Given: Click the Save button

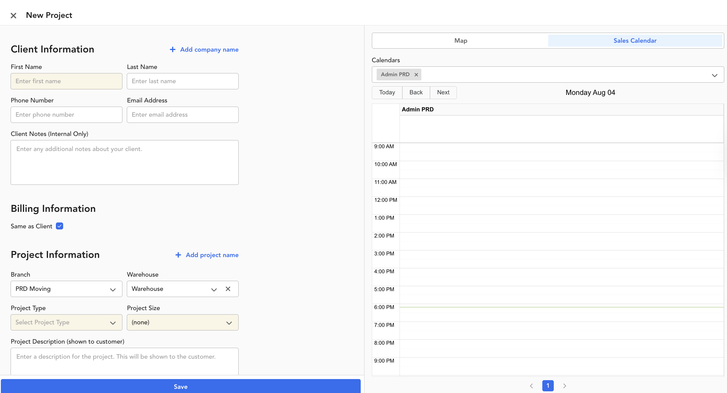Looking at the screenshot, I should 180,387.
